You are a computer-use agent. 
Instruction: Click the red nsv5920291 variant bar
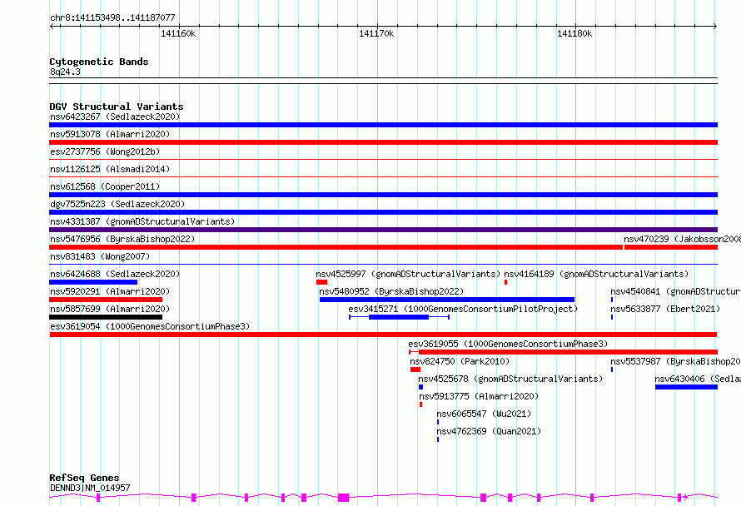[106, 300]
